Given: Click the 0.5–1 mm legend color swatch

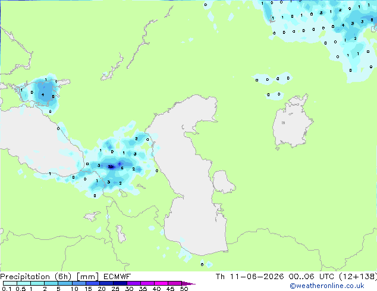Looking at the screenshot, I should pos(24,283).
